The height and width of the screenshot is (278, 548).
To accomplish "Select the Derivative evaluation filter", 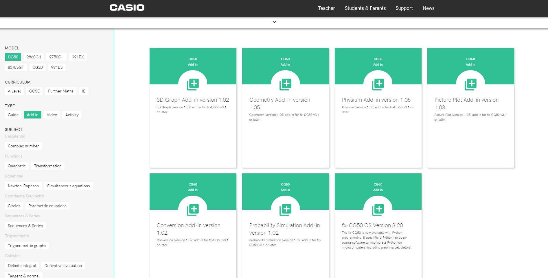I will coord(63,266).
